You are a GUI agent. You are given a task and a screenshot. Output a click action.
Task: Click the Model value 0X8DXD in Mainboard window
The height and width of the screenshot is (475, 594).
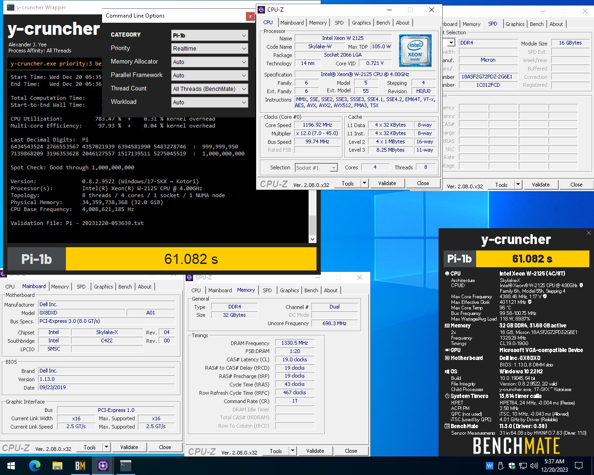pos(82,313)
